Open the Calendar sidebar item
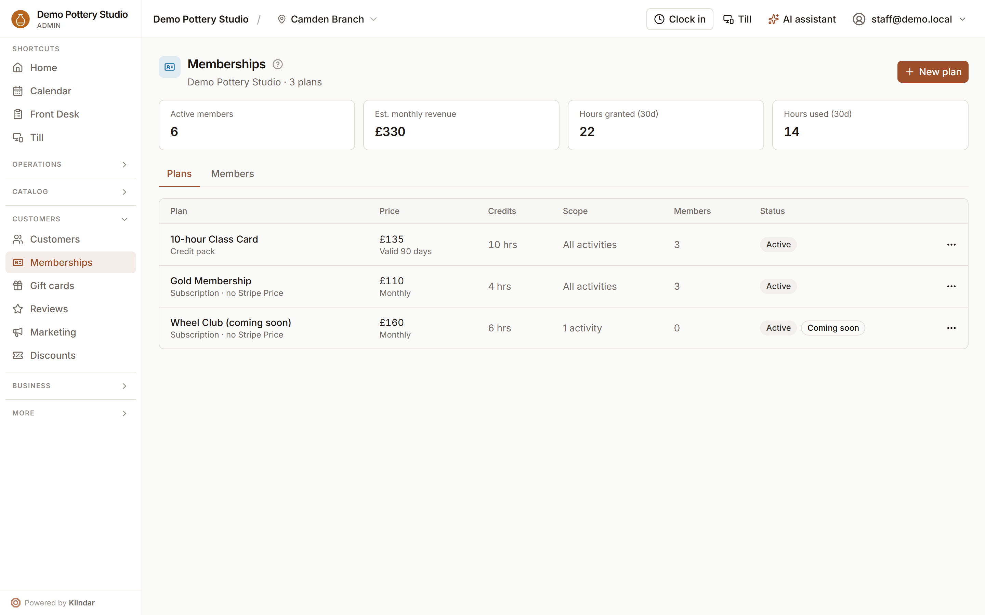This screenshot has height=615, width=985. pyautogui.click(x=70, y=91)
